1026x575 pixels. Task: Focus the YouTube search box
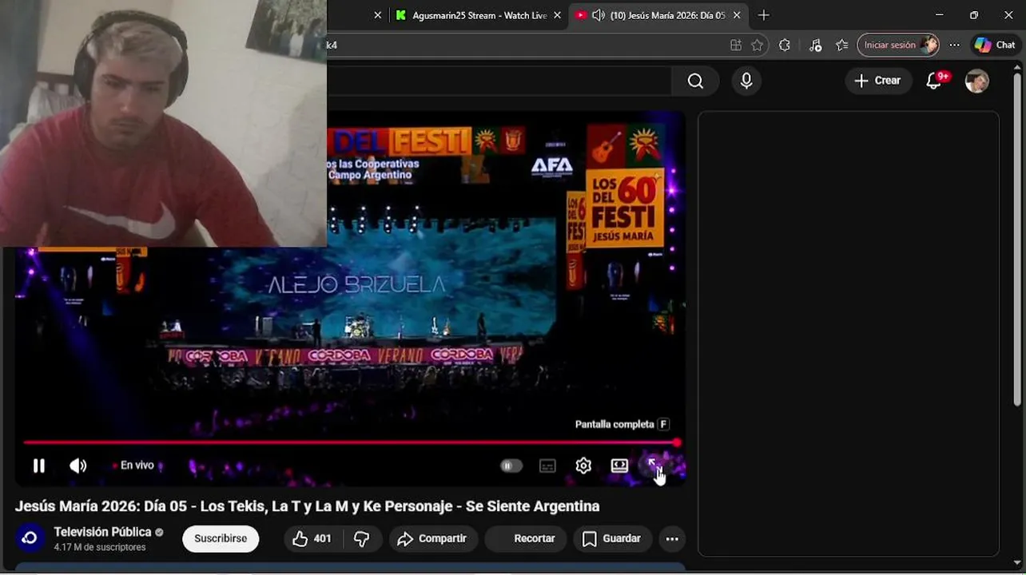(x=499, y=81)
